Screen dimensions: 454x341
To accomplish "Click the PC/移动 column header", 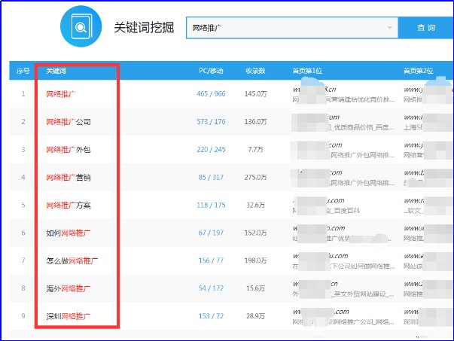I will (x=211, y=71).
